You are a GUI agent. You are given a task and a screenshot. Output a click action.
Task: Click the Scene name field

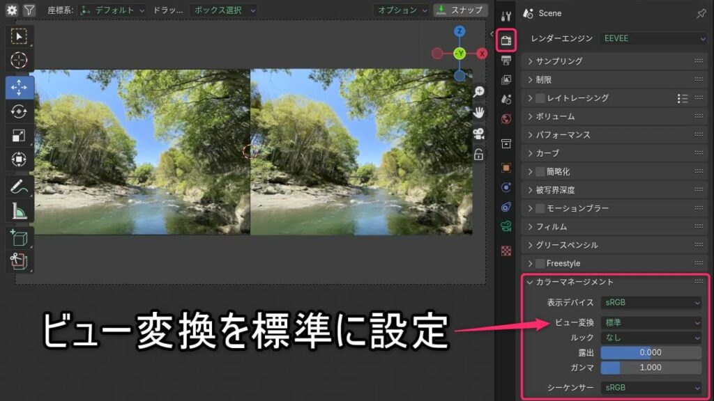coord(550,14)
